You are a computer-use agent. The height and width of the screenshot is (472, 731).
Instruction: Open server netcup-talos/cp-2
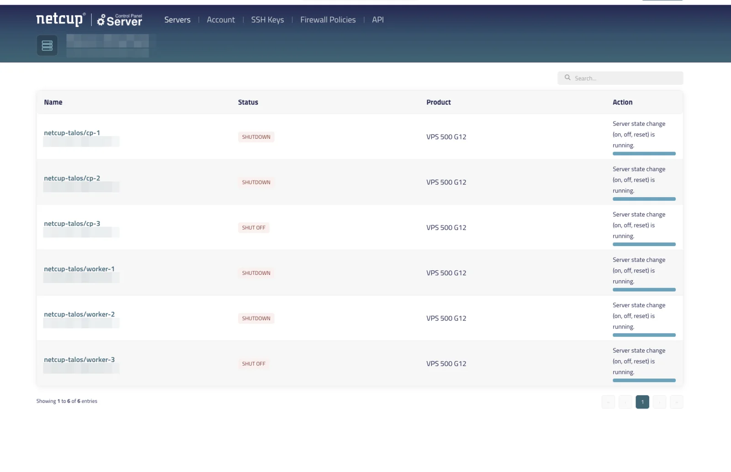point(72,178)
